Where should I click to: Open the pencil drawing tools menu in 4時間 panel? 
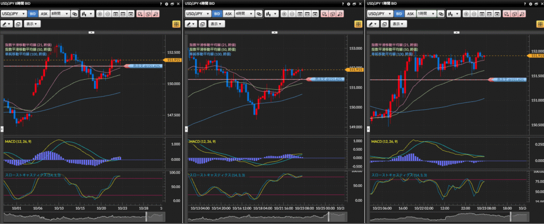[191, 24]
